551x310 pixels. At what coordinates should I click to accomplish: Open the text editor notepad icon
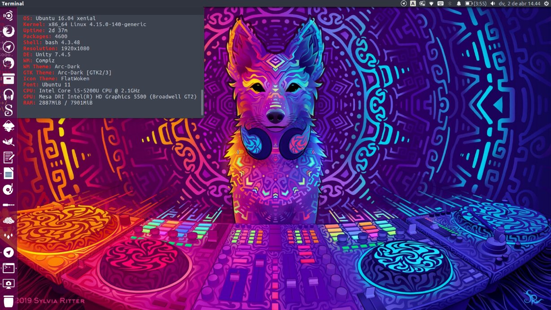[x=8, y=157]
